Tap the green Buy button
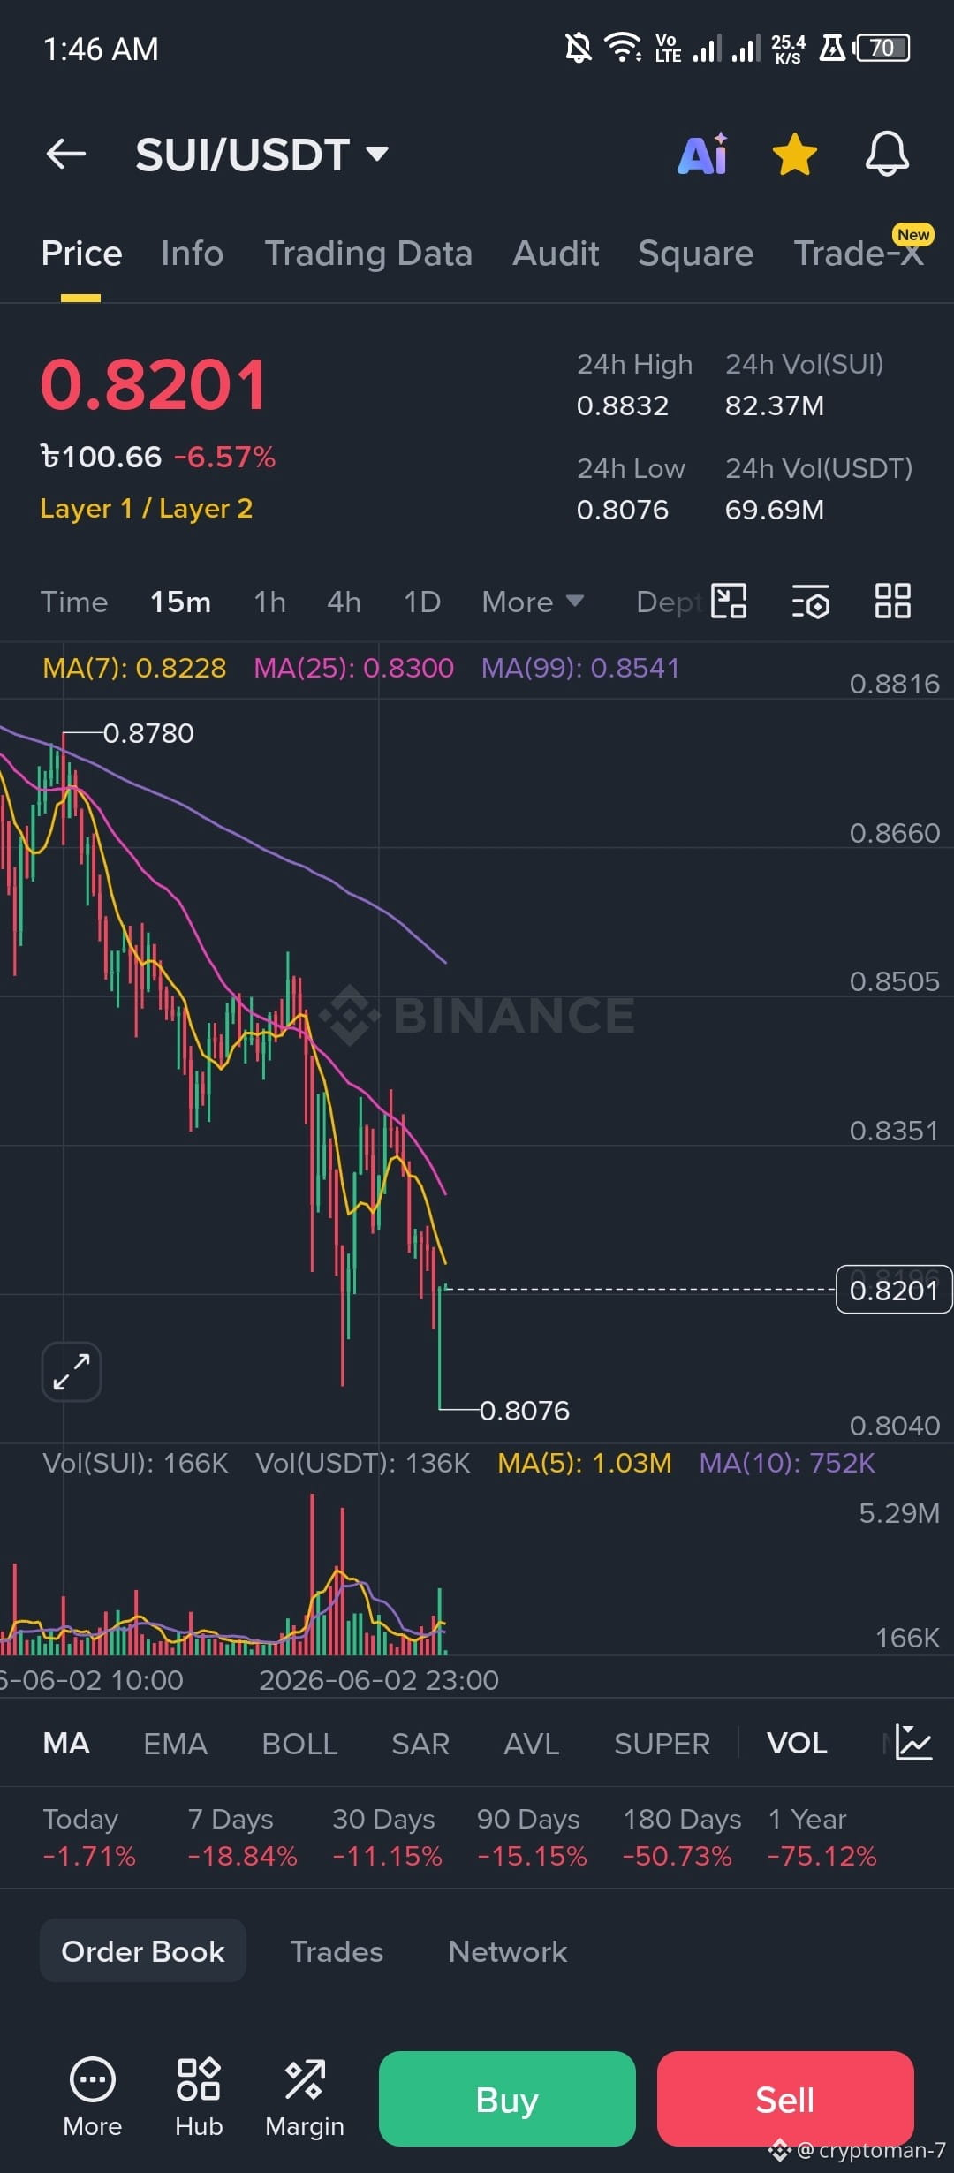Viewport: 954px width, 2173px height. click(x=507, y=2099)
